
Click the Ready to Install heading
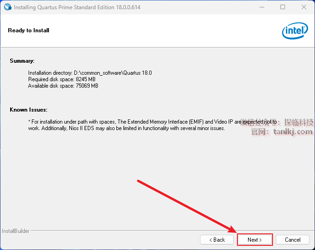click(29, 30)
